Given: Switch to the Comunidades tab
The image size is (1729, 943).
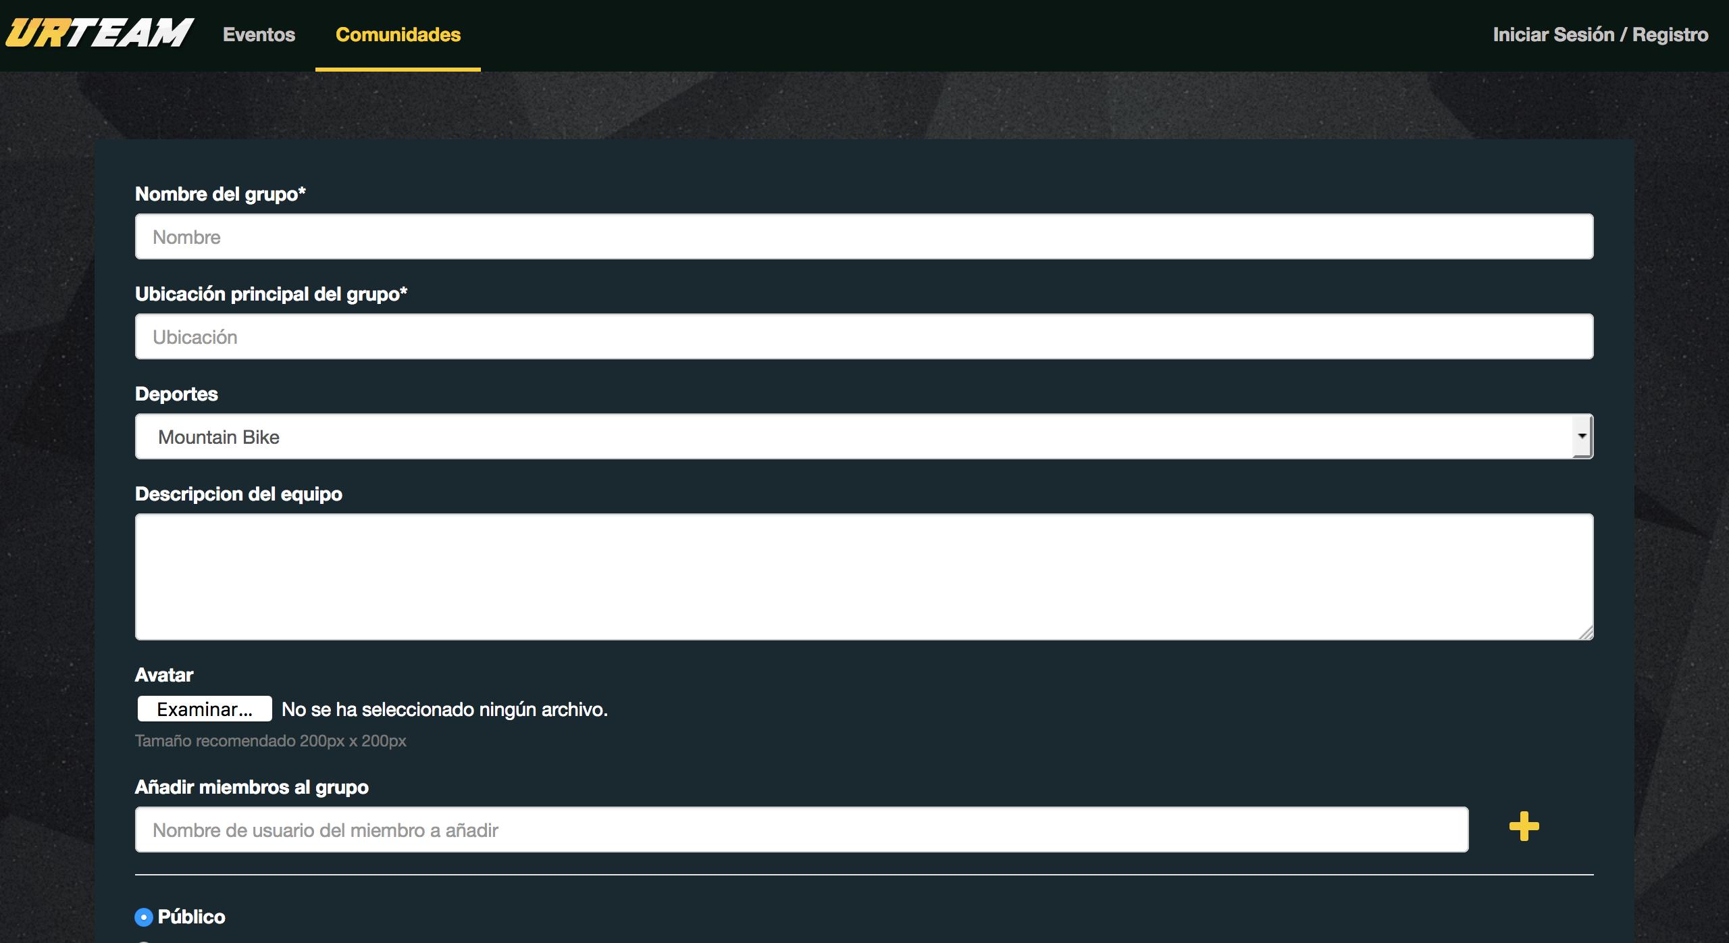Looking at the screenshot, I should [x=398, y=34].
